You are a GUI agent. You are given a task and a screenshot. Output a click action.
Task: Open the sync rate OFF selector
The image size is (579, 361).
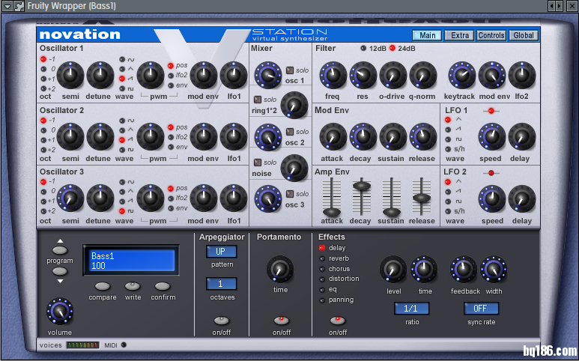coord(480,309)
